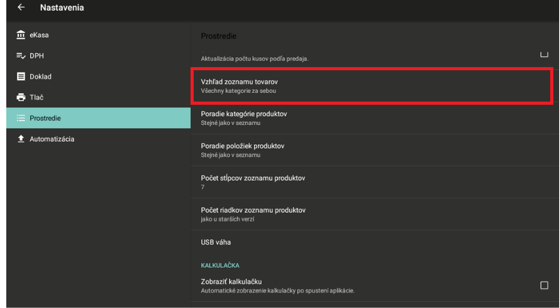
Task: Open Poradie položiek produktov options
Action: 371,150
